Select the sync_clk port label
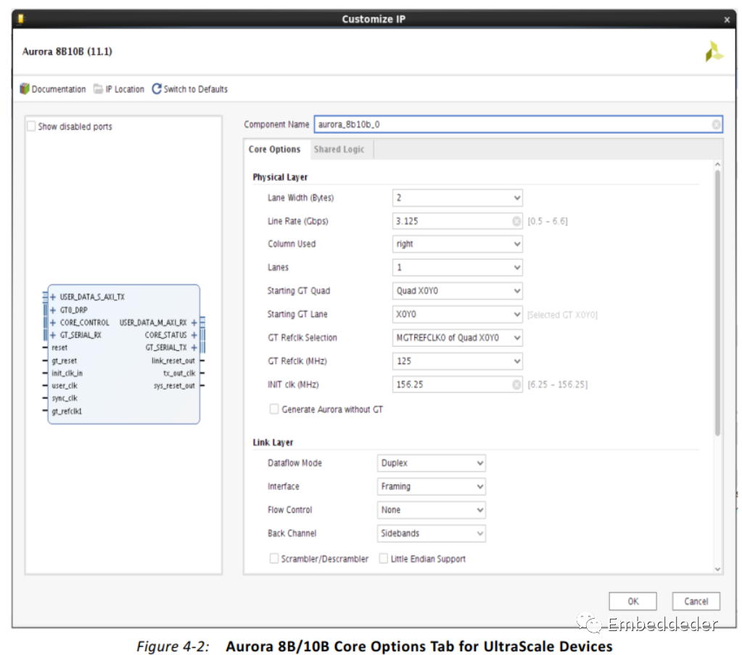742x655 pixels. pos(65,398)
